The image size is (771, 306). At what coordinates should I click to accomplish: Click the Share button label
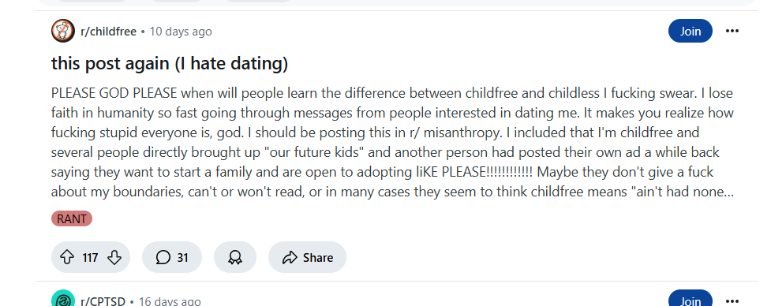coord(318,257)
